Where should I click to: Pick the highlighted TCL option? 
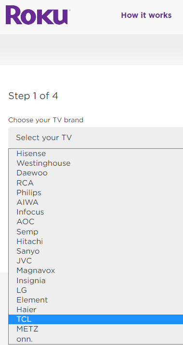tap(96, 319)
